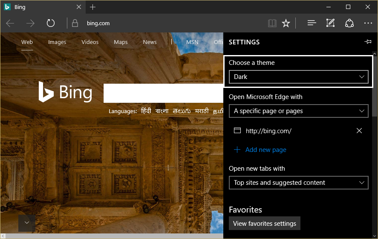Image resolution: width=378 pixels, height=239 pixels.
Task: Pin the Settings pane
Action: 368,42
